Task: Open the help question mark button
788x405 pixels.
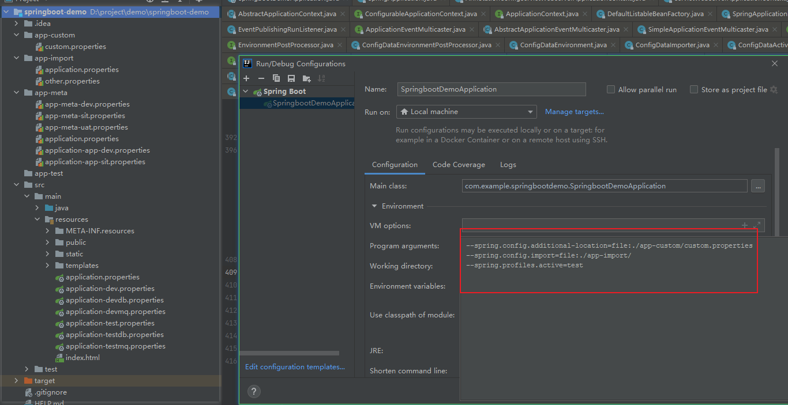Action: (254, 391)
